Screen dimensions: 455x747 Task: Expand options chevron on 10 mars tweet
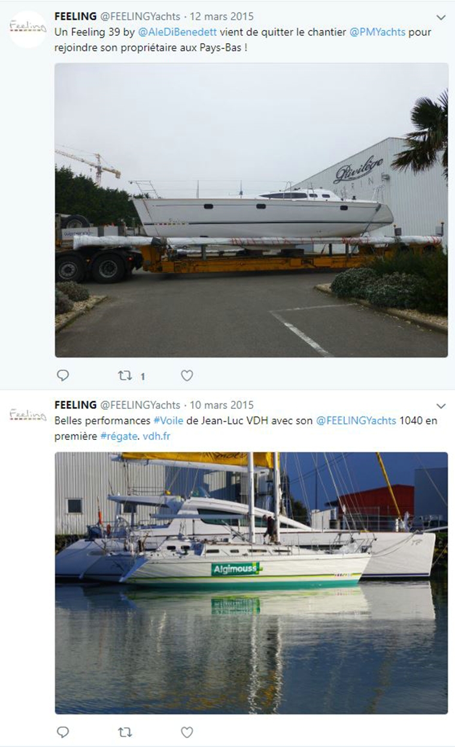click(x=441, y=406)
